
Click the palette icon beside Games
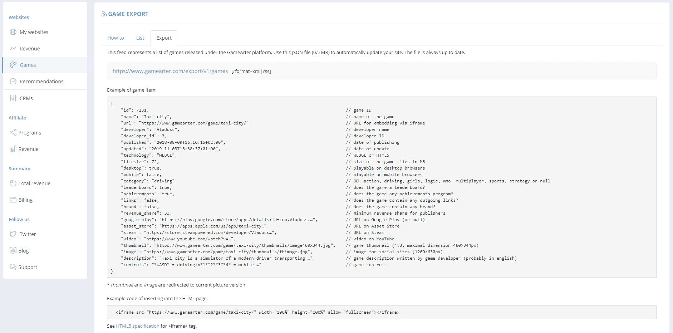point(13,65)
